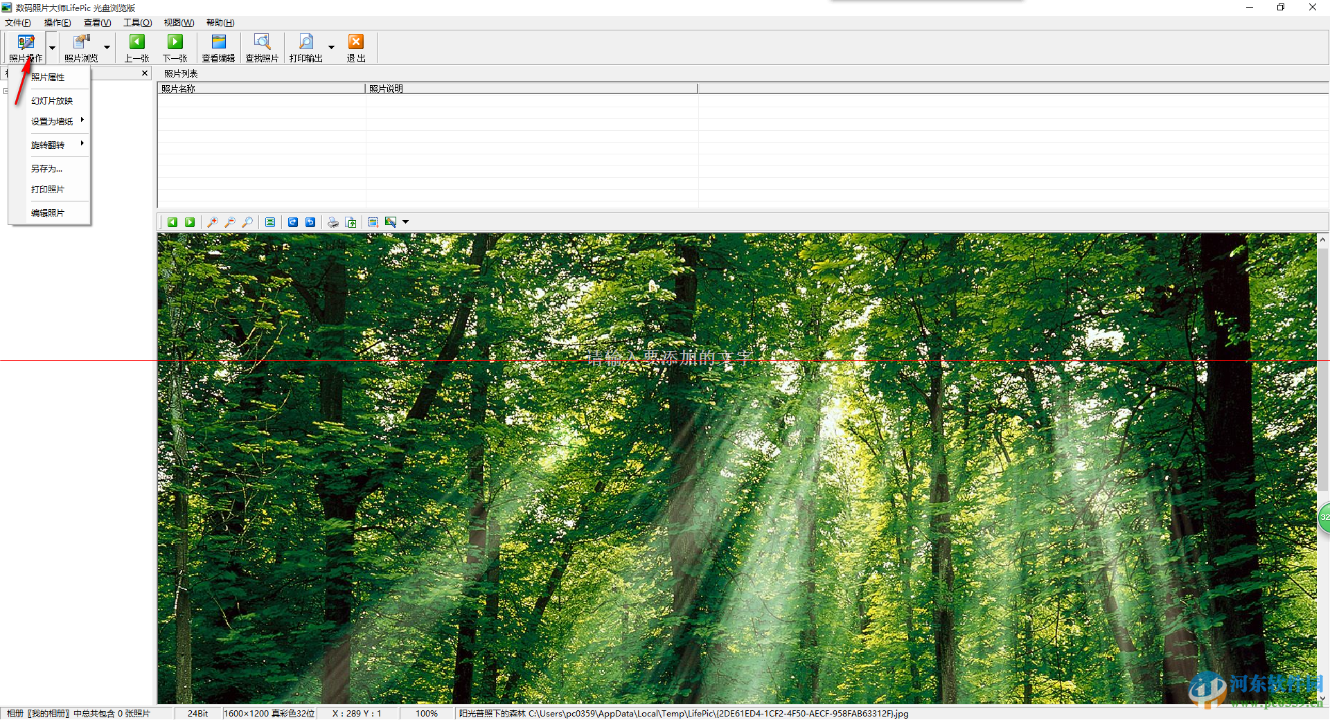The height and width of the screenshot is (720, 1330).
Task: Click the 照片名称 column header
Action: (x=260, y=88)
